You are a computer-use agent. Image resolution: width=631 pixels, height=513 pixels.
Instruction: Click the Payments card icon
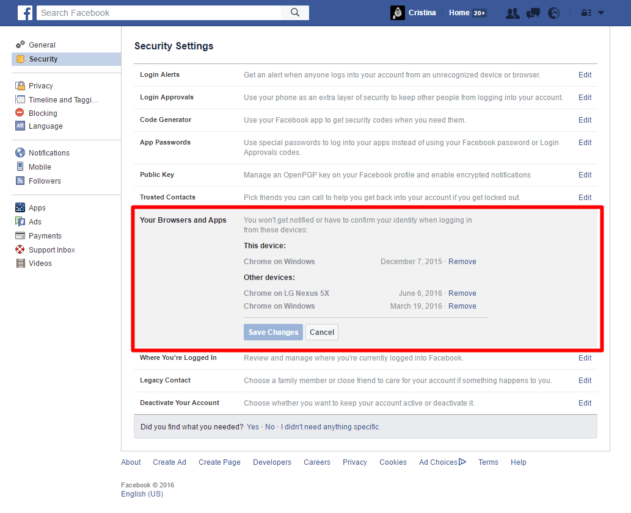20,235
